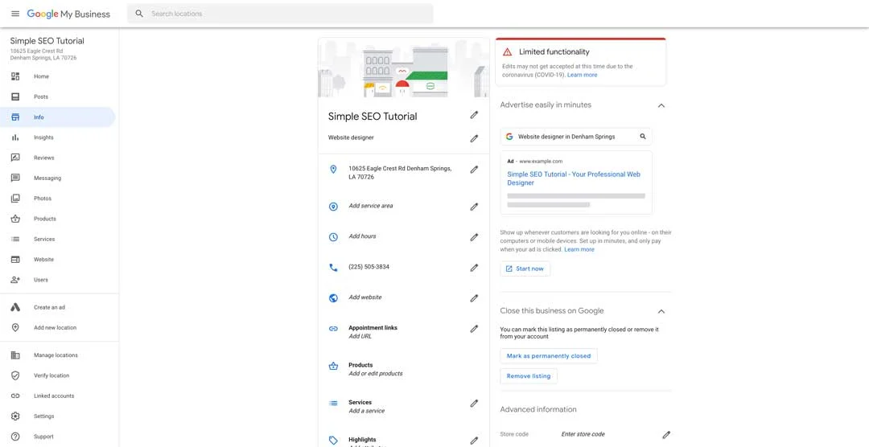
Task: Edit Website designer category pencil icon
Action: (474, 138)
